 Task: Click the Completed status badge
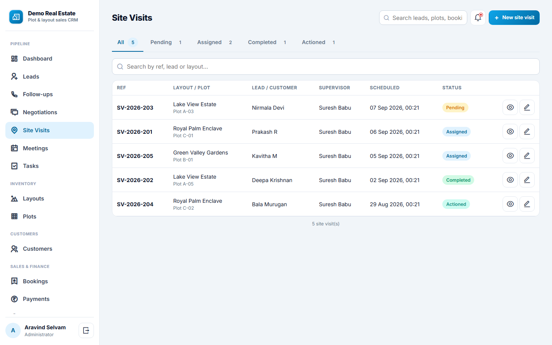pos(458,180)
